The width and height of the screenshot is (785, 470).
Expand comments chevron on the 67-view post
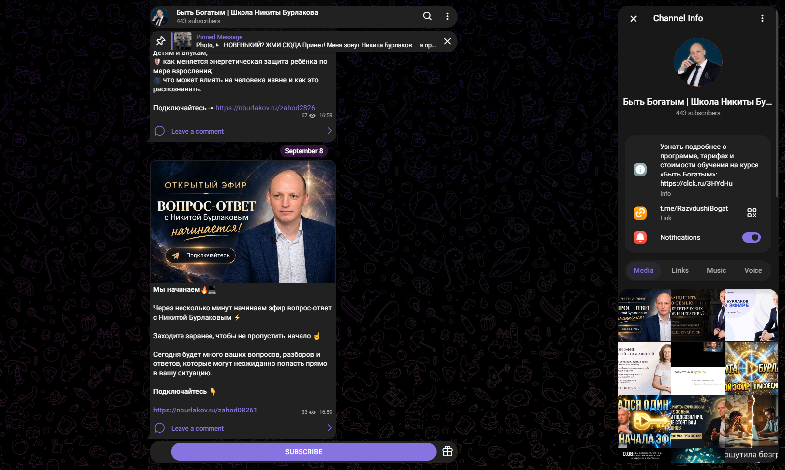(x=329, y=131)
